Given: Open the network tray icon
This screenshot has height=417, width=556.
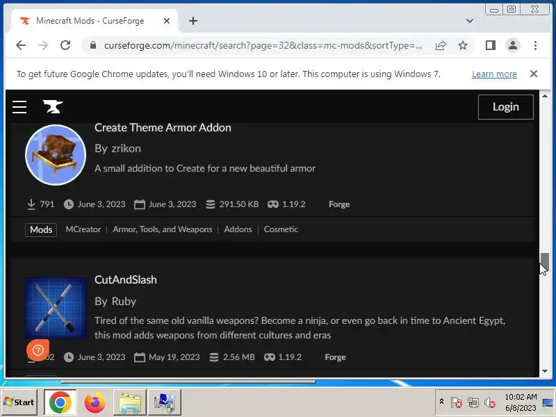Looking at the screenshot, I should point(473,402).
